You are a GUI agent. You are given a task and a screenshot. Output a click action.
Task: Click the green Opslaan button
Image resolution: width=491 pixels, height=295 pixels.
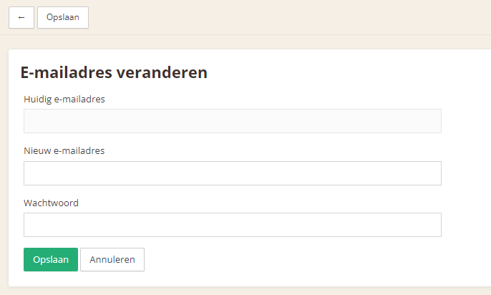pyautogui.click(x=51, y=260)
